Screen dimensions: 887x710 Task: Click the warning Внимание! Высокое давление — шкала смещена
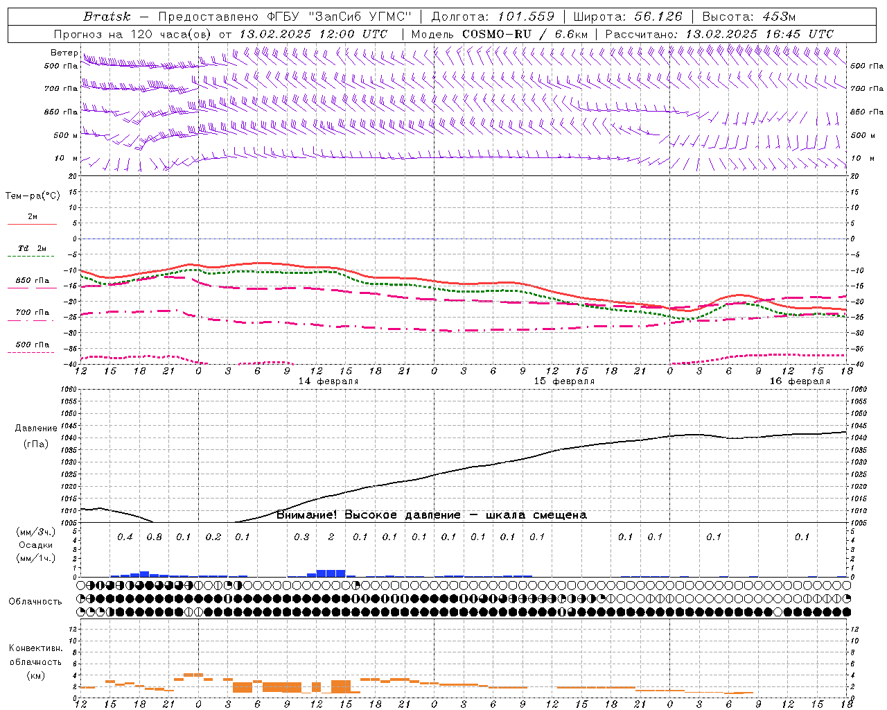[x=432, y=515]
